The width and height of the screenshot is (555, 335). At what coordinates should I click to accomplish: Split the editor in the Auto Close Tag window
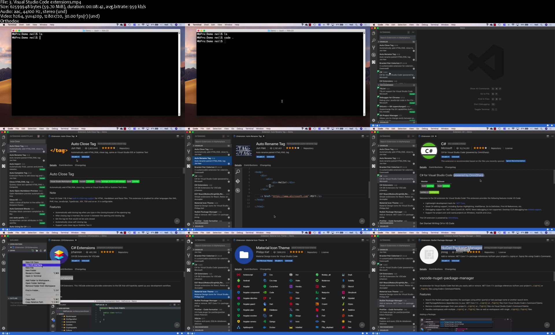point(178,136)
